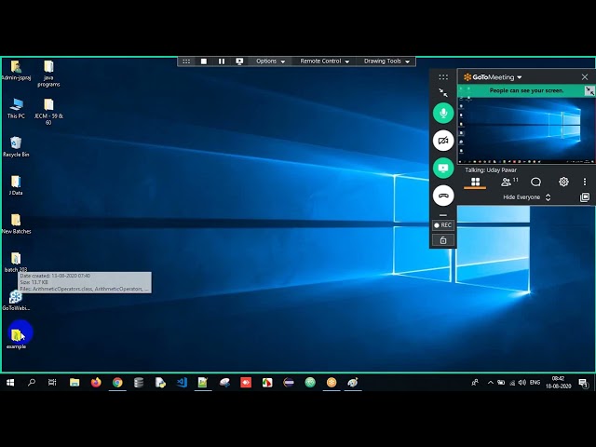
Task: Start recording with the REC button
Action: tap(443, 225)
